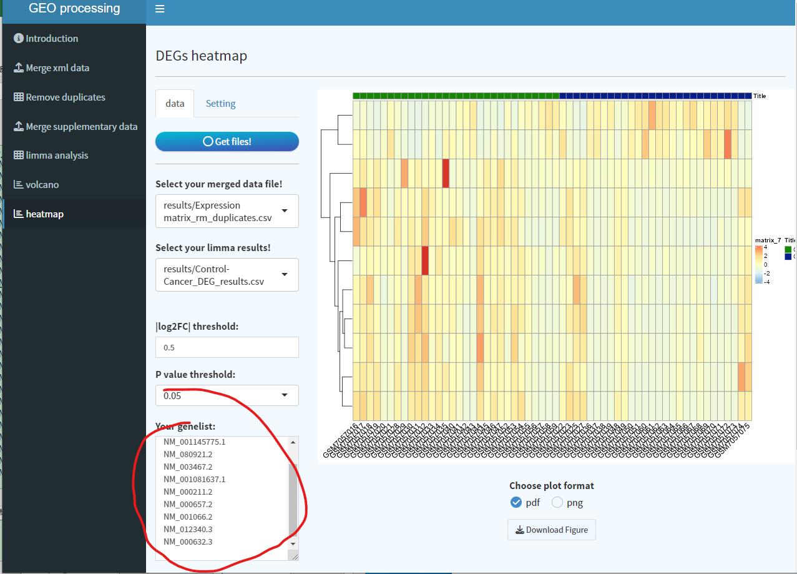The width and height of the screenshot is (797, 574).
Task: Click the genelist scrollbar up arrow
Action: click(293, 442)
